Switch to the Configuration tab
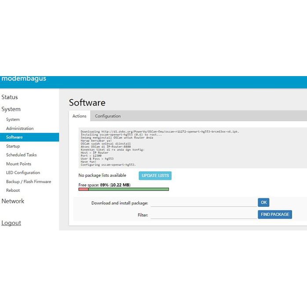The height and width of the screenshot is (307, 307). [108, 116]
